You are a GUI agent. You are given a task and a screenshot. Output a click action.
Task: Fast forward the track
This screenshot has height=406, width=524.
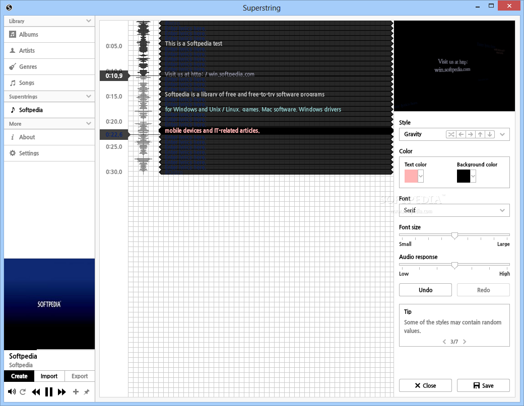62,391
